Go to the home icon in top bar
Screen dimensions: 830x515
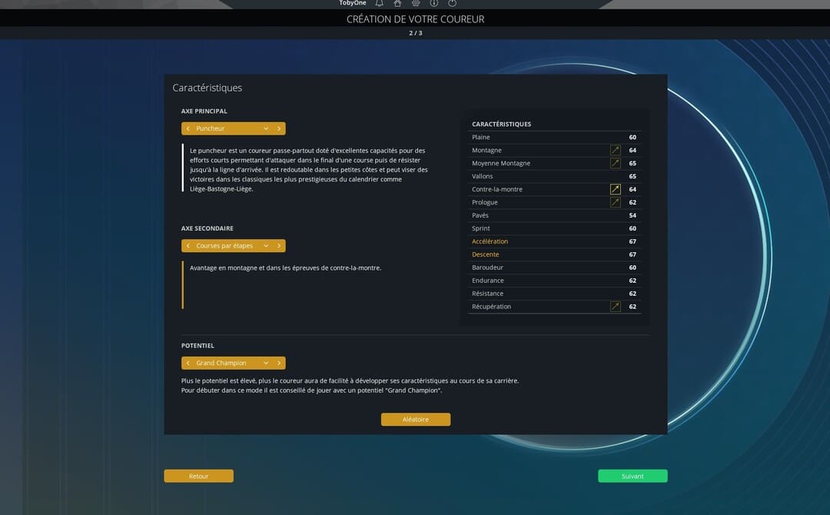[x=397, y=4]
